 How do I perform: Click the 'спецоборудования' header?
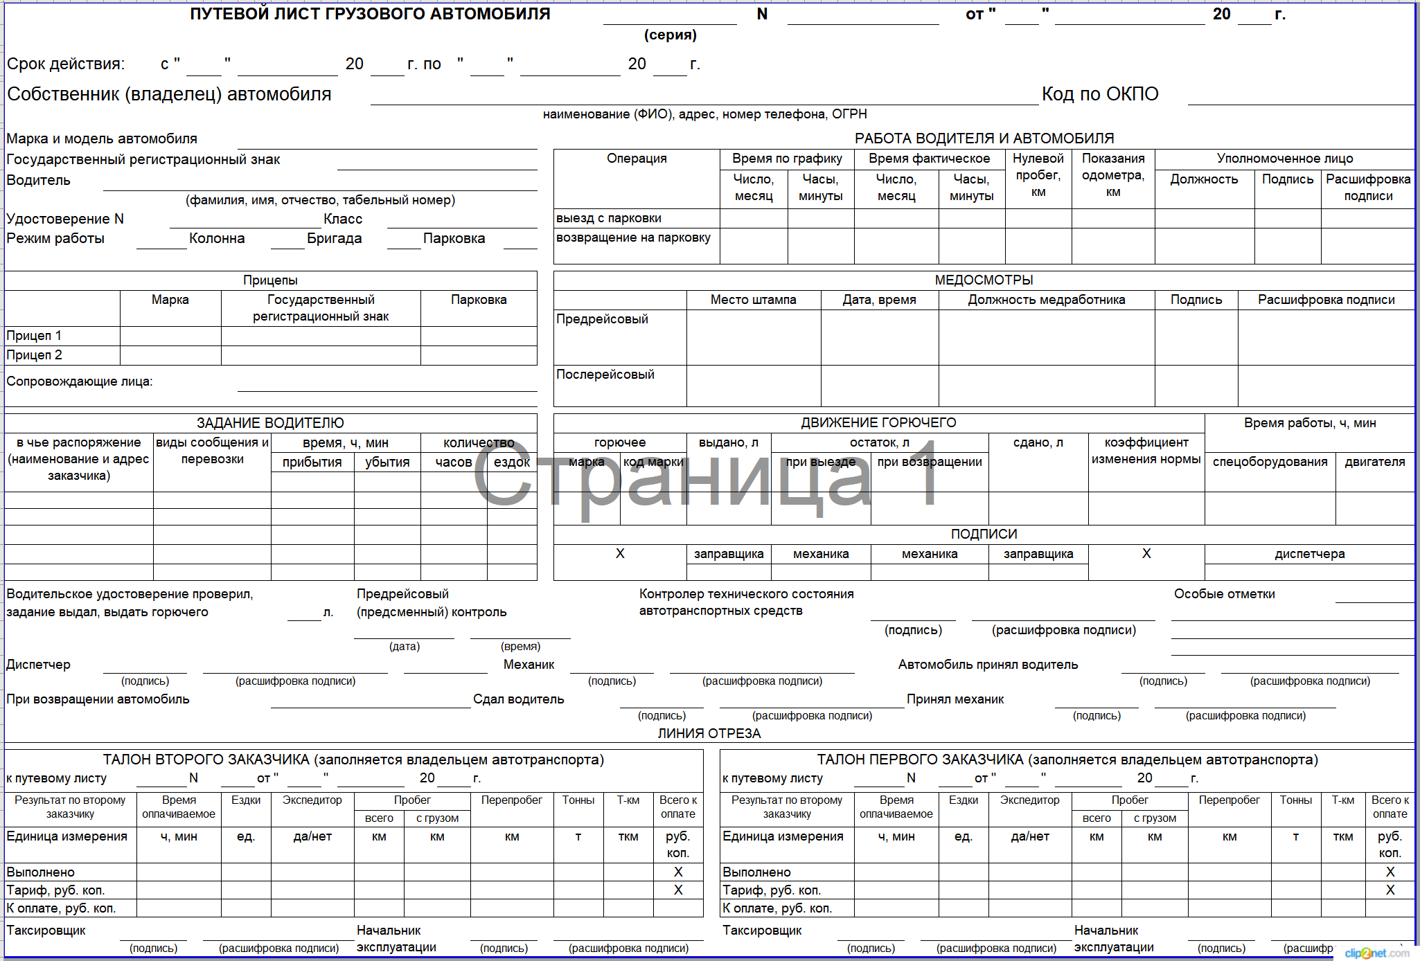(1270, 462)
